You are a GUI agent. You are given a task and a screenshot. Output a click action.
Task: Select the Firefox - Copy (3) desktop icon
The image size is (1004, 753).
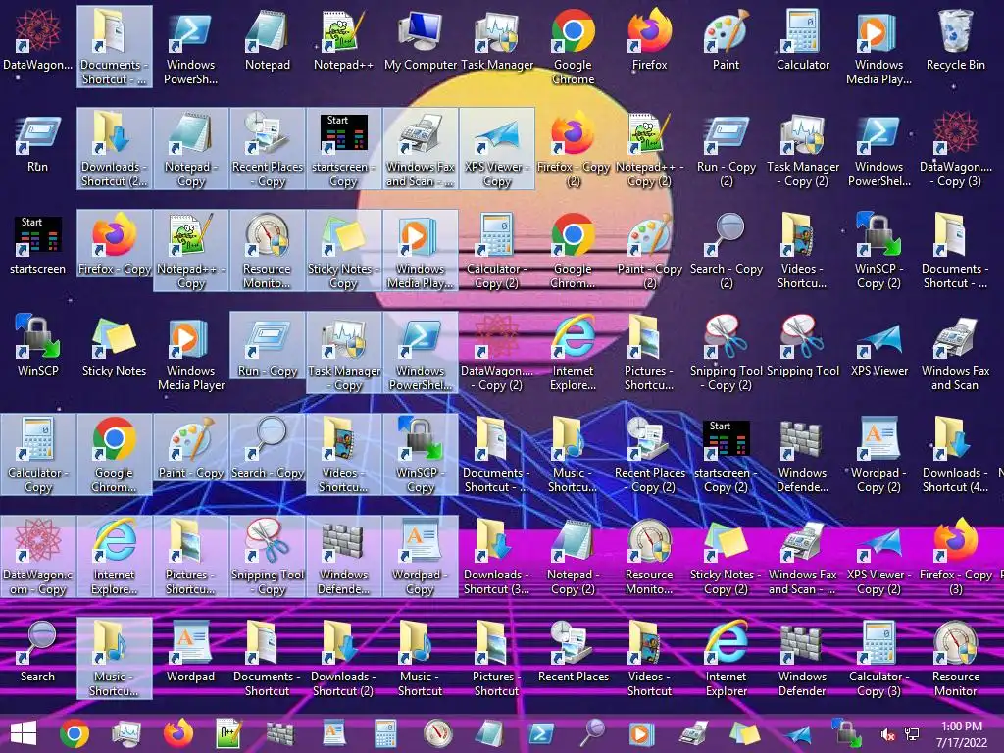[955, 558]
